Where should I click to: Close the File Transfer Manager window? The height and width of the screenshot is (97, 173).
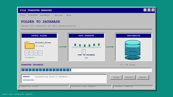(153, 10)
